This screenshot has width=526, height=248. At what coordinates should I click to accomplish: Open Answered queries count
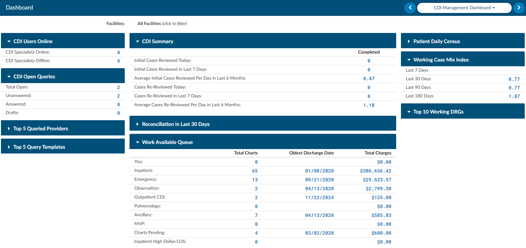coord(118,105)
